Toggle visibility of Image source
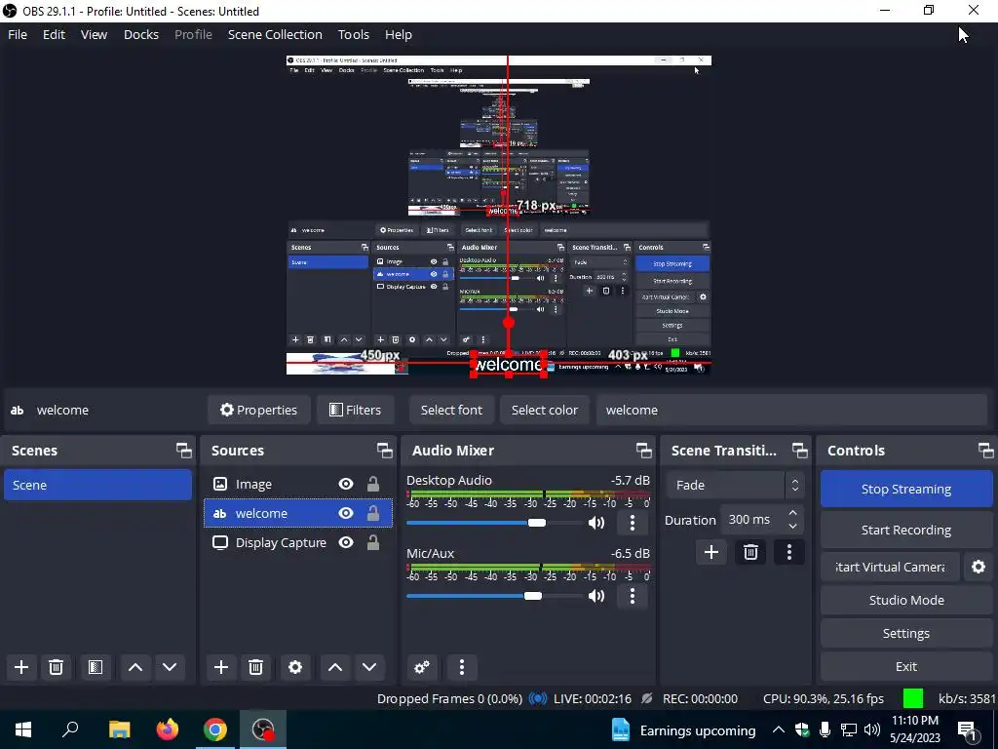The width and height of the screenshot is (998, 749). click(346, 484)
